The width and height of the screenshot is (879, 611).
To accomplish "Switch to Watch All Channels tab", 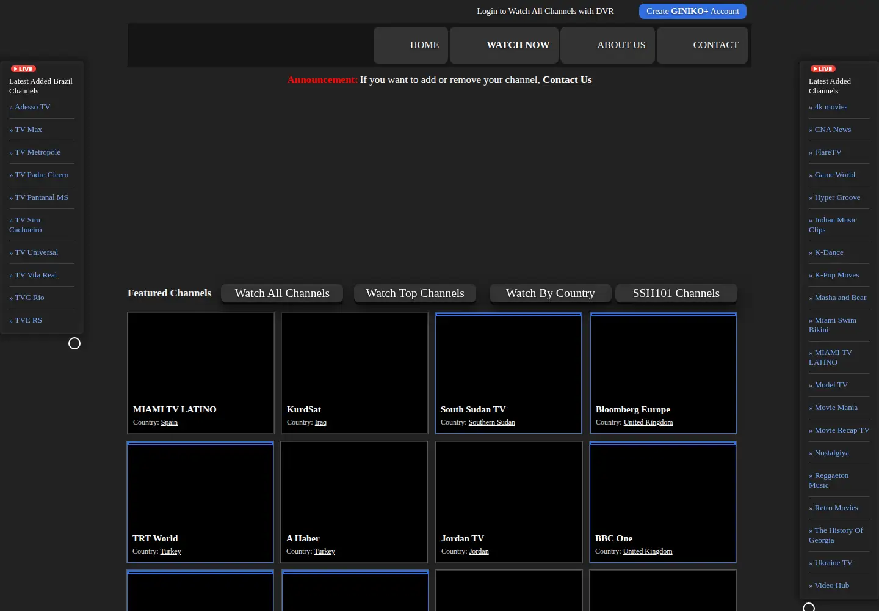I will pos(282,293).
